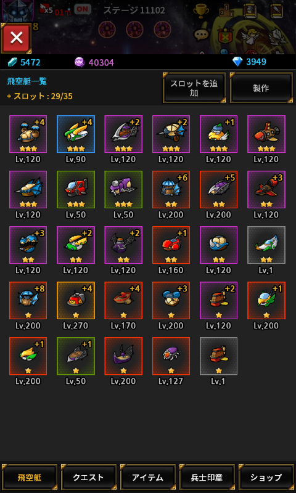This screenshot has height=493, width=296.
Task: Switch to the アイテム tab
Action: point(147,478)
